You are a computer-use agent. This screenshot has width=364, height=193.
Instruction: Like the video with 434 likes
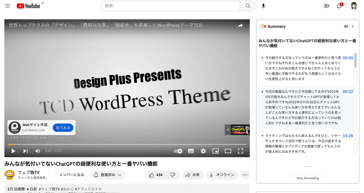[x=156, y=175]
